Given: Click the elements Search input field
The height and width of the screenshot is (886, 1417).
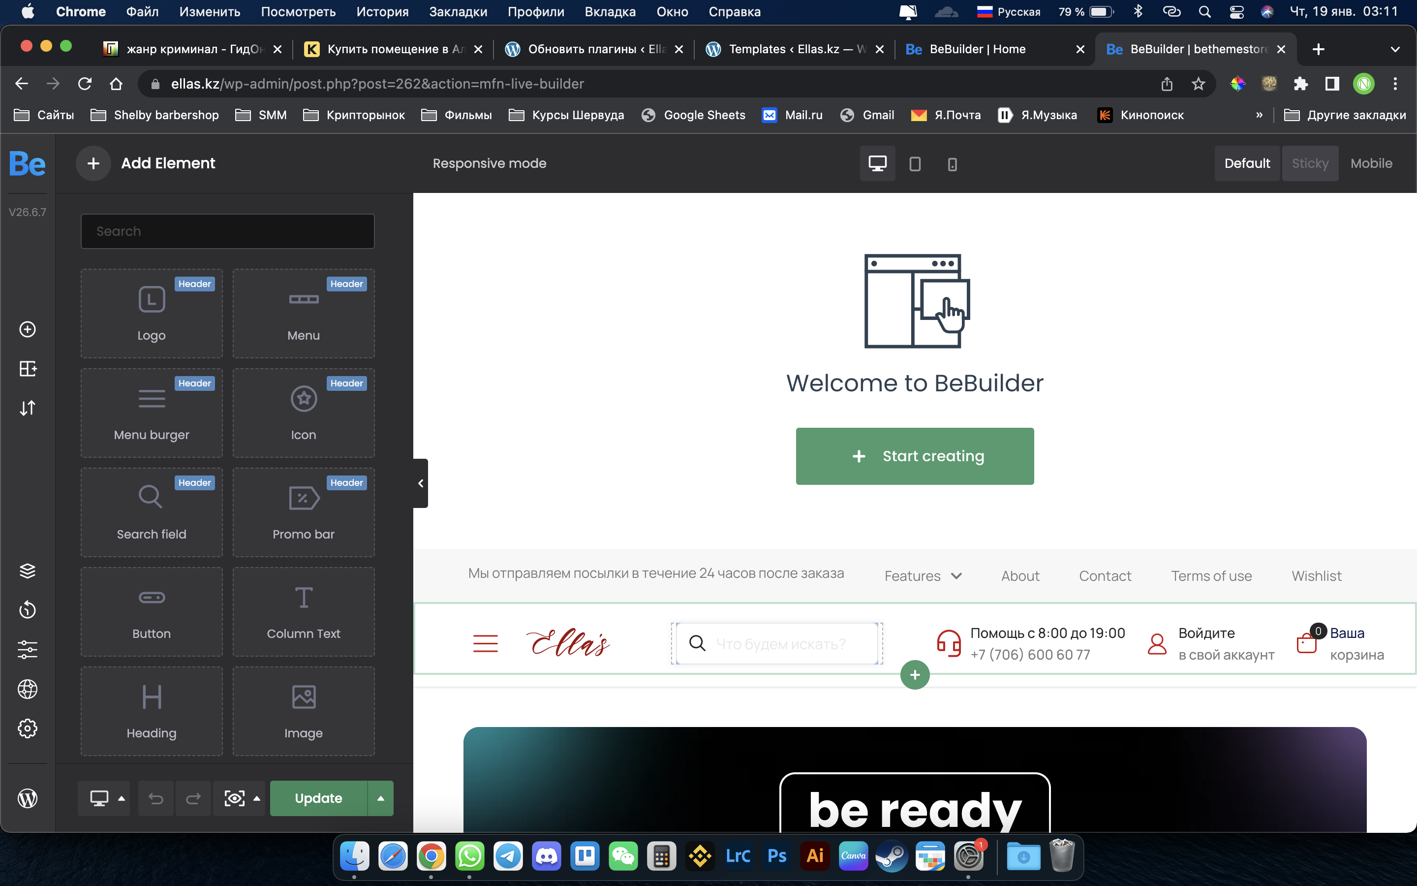Looking at the screenshot, I should point(227,231).
